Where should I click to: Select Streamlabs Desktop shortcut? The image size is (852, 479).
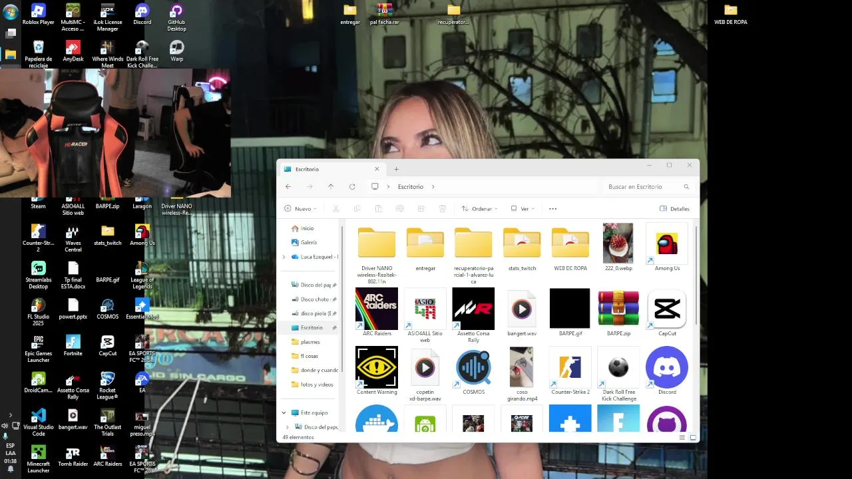click(39, 275)
